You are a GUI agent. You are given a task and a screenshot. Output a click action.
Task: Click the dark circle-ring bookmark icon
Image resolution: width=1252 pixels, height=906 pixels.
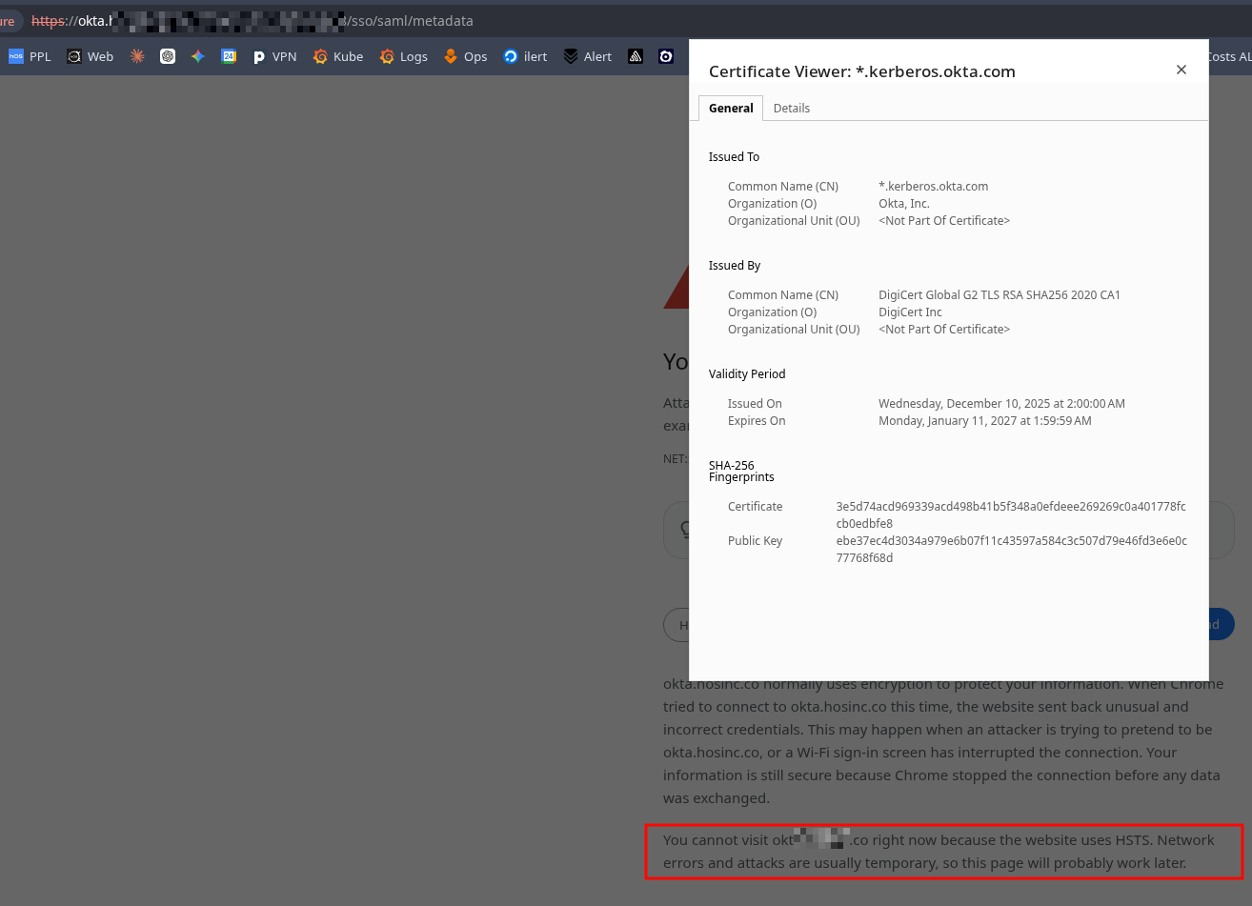[x=666, y=57]
